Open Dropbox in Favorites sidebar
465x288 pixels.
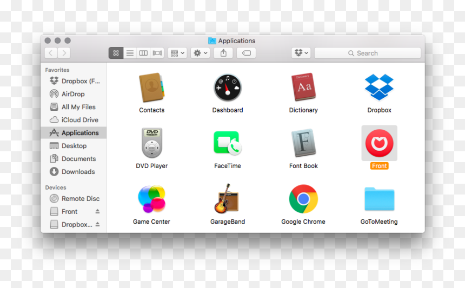pos(74,81)
